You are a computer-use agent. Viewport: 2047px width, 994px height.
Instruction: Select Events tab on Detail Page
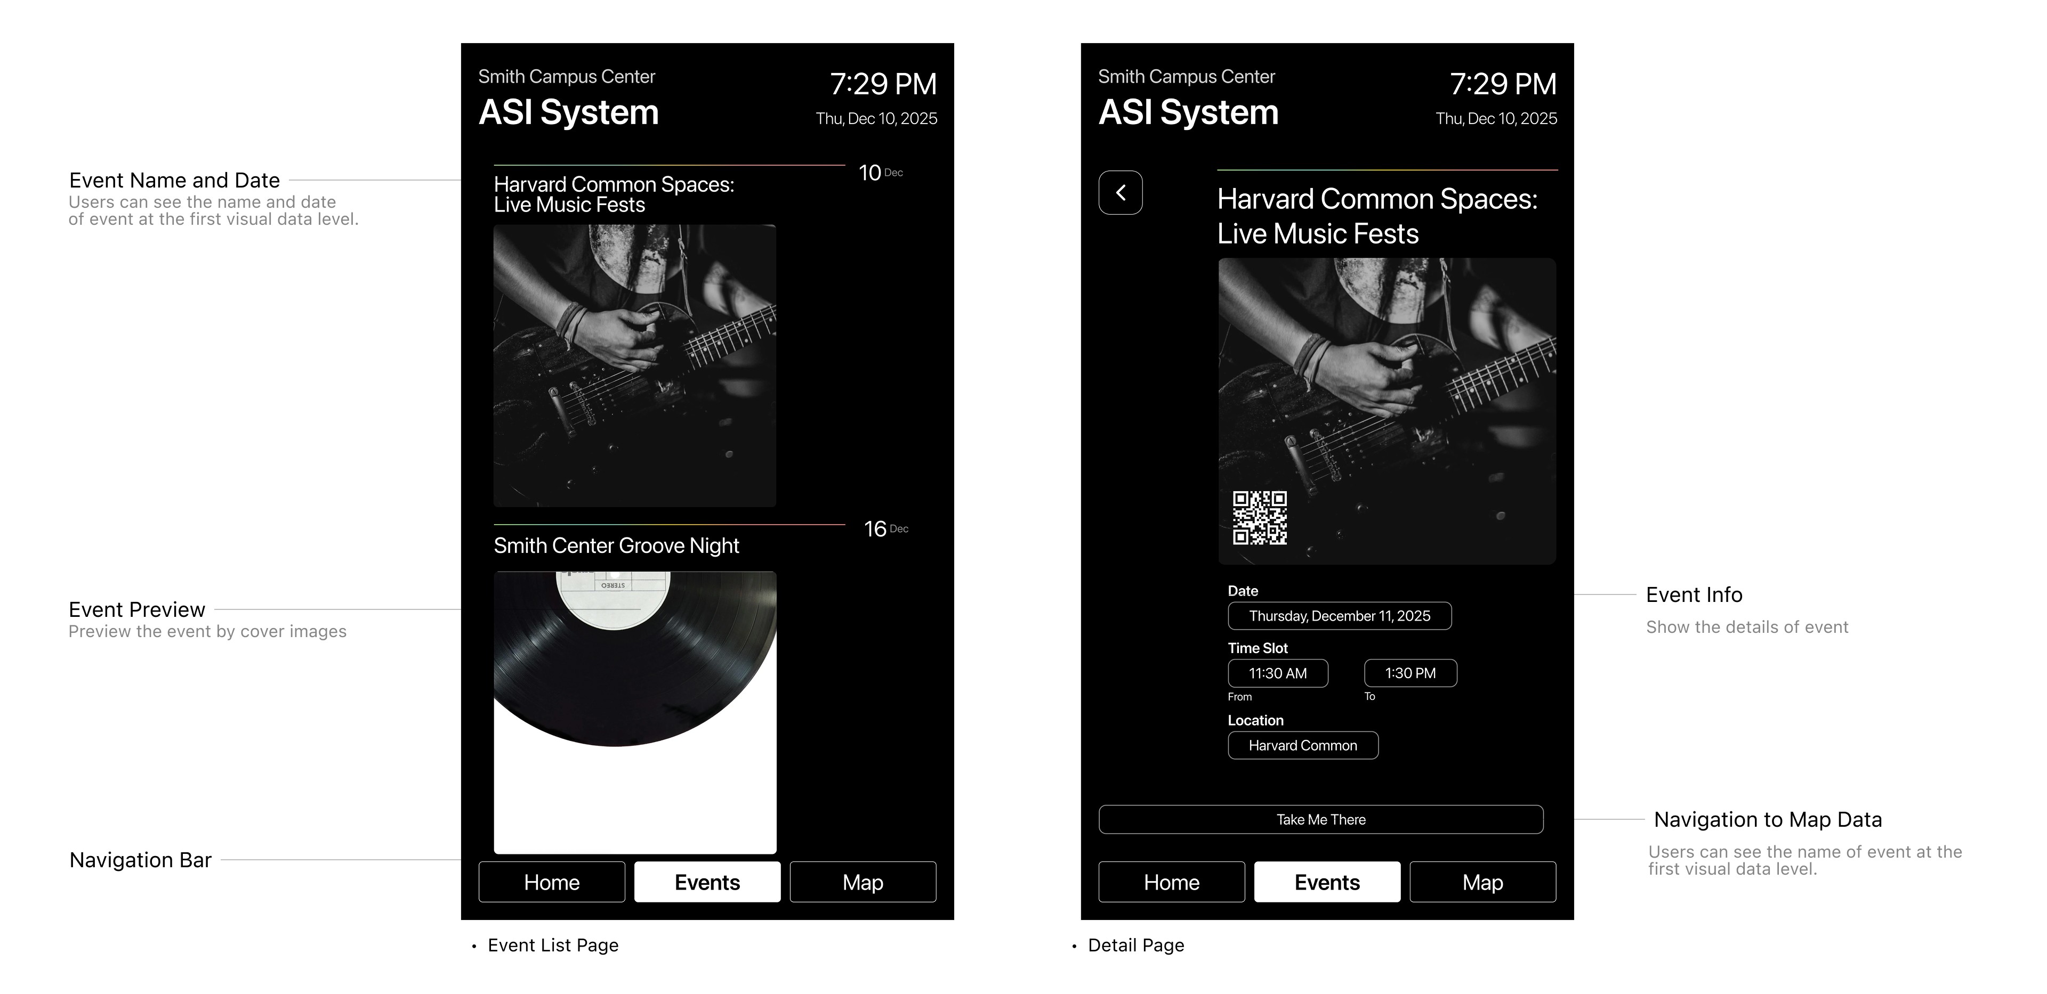tap(1327, 882)
